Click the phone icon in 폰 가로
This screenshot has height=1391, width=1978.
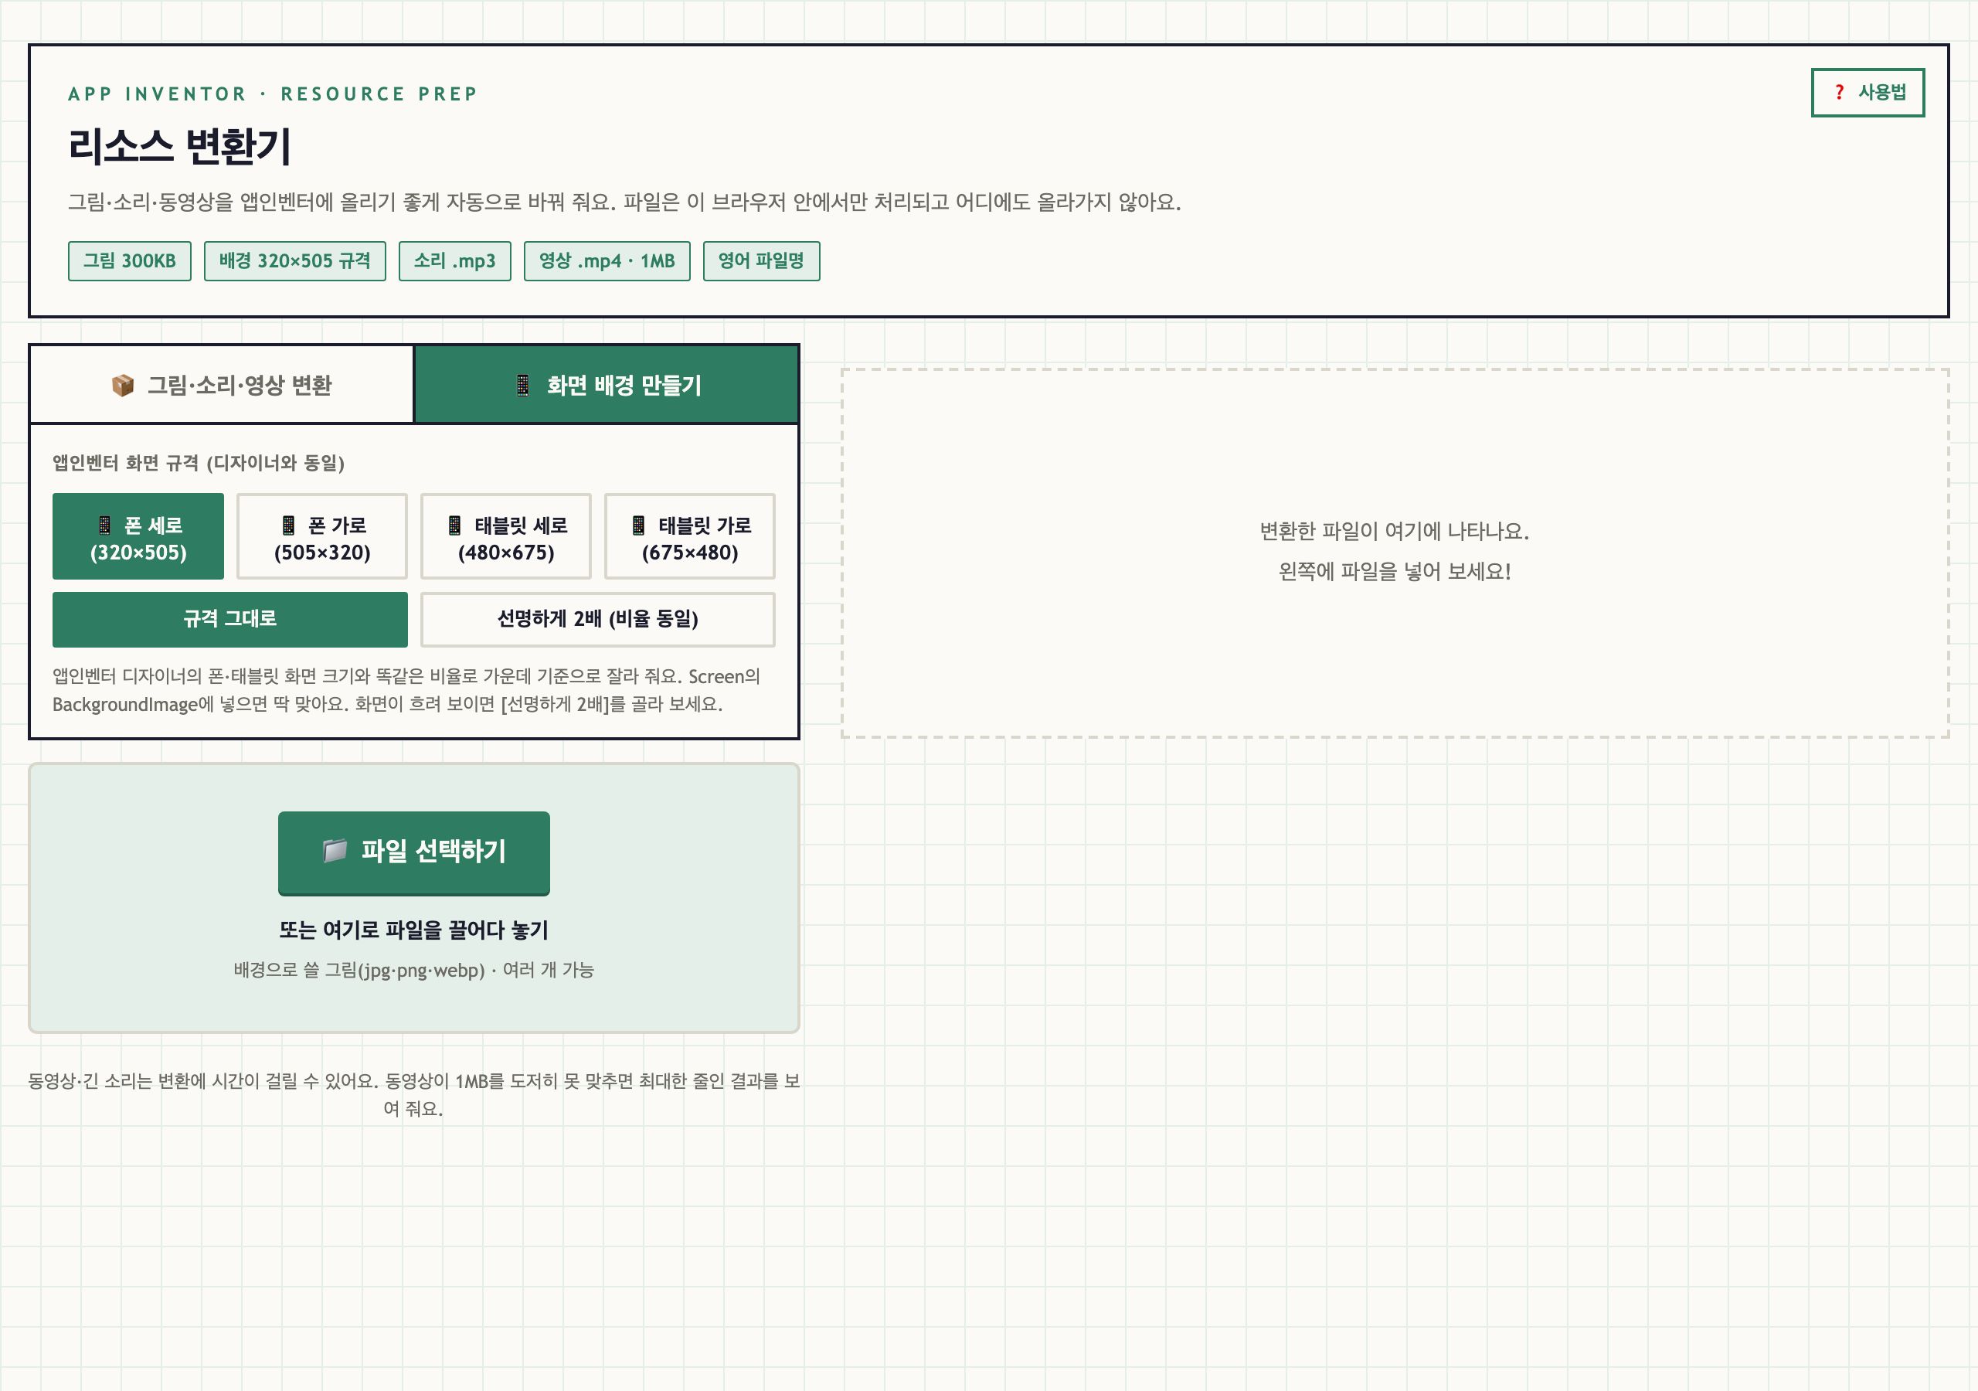(289, 525)
